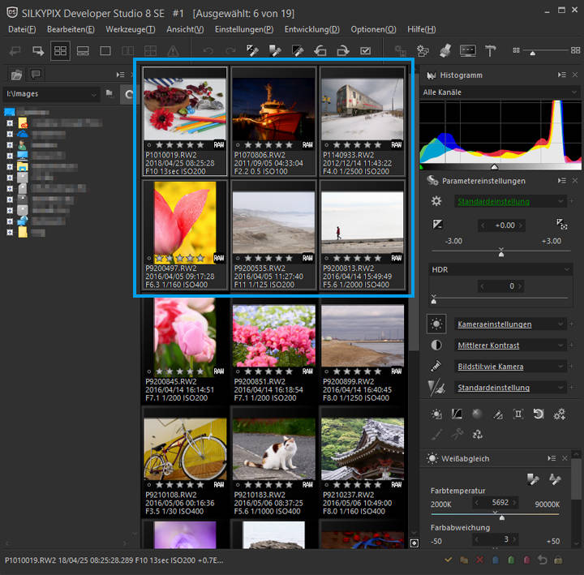Open the development settings gears icon

click(559, 414)
